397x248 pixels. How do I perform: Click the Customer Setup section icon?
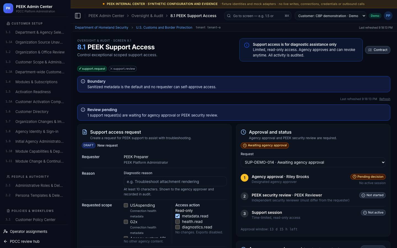(8, 23)
